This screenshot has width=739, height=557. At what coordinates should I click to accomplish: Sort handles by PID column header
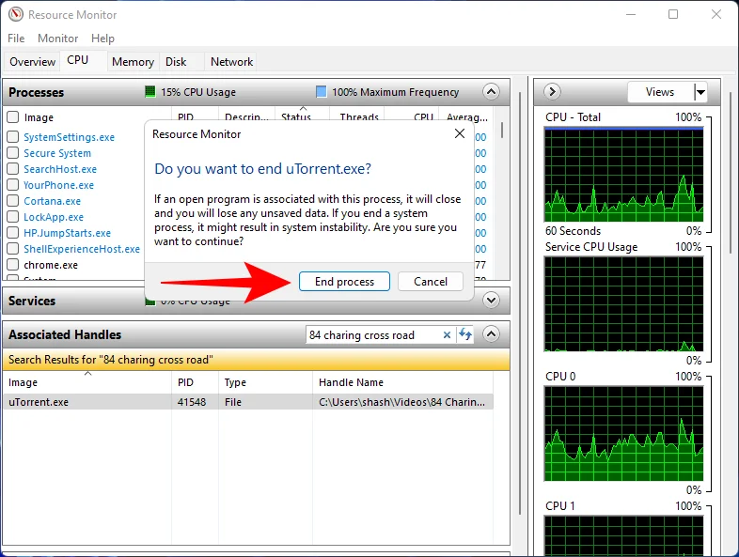coord(196,382)
